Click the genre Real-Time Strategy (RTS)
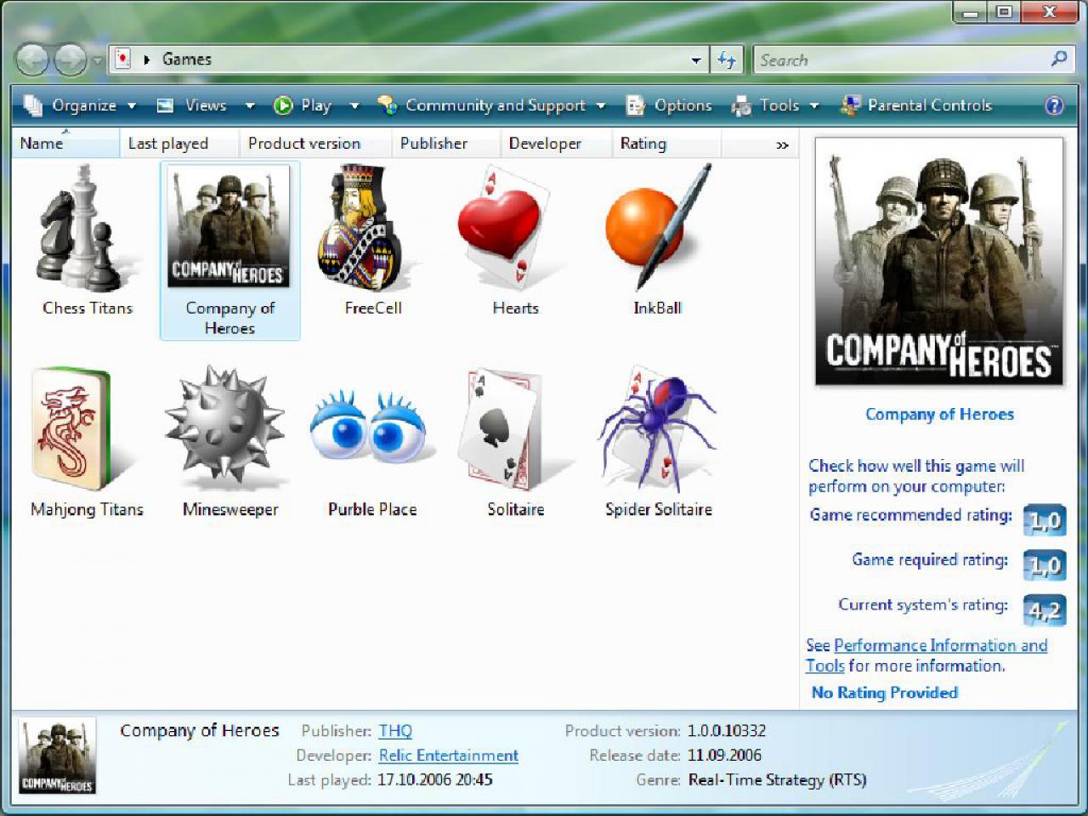This screenshot has width=1088, height=816. coord(777,779)
